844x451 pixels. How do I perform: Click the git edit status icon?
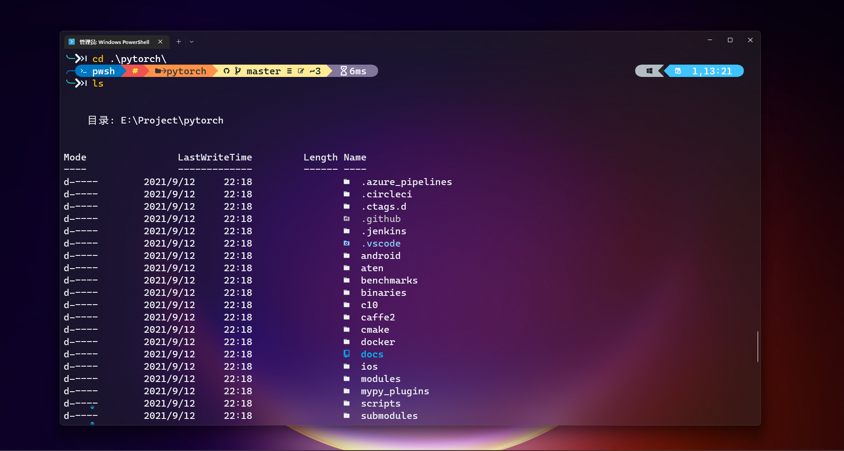(301, 71)
